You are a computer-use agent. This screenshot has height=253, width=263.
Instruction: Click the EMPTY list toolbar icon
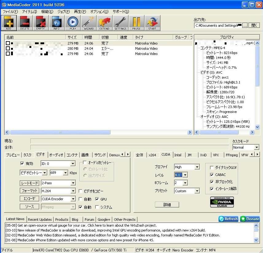click(41, 23)
